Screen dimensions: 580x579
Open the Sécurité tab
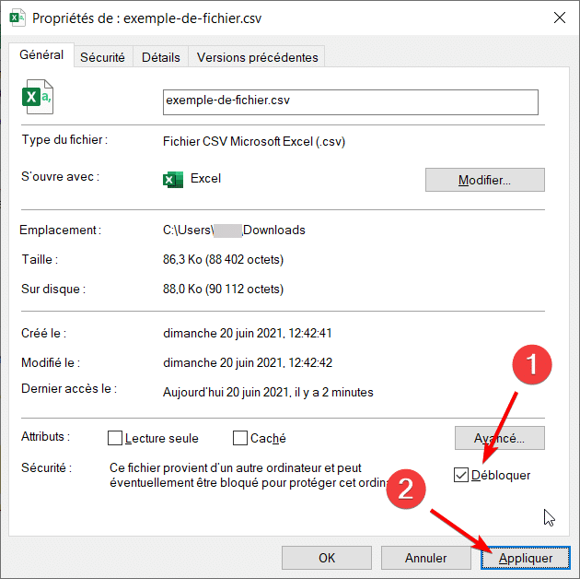click(x=102, y=57)
